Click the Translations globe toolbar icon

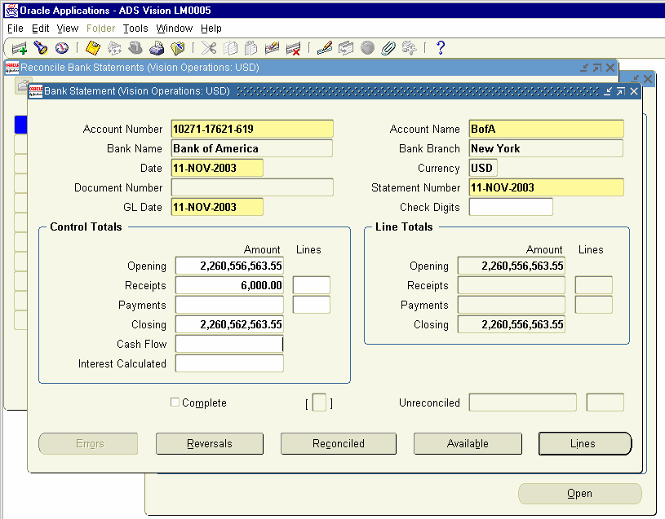[x=367, y=48]
